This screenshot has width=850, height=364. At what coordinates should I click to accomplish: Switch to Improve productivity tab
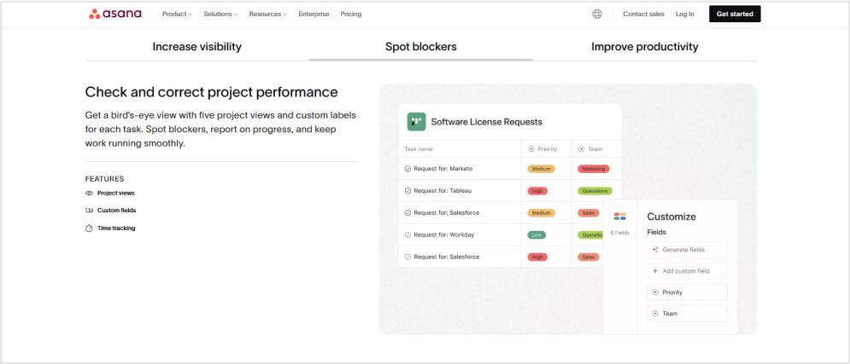click(x=644, y=47)
